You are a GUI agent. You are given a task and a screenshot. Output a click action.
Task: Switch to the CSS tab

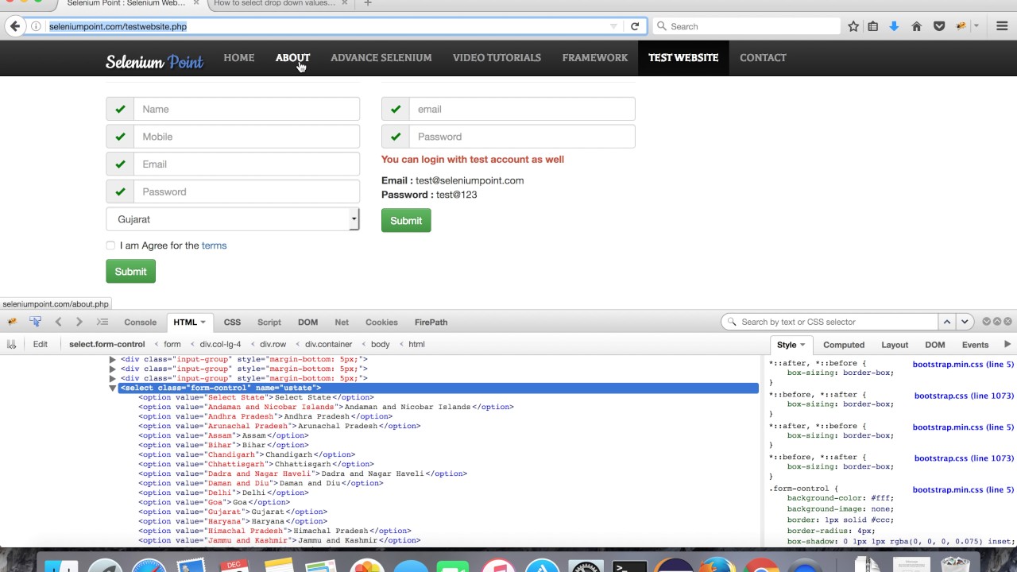(232, 322)
